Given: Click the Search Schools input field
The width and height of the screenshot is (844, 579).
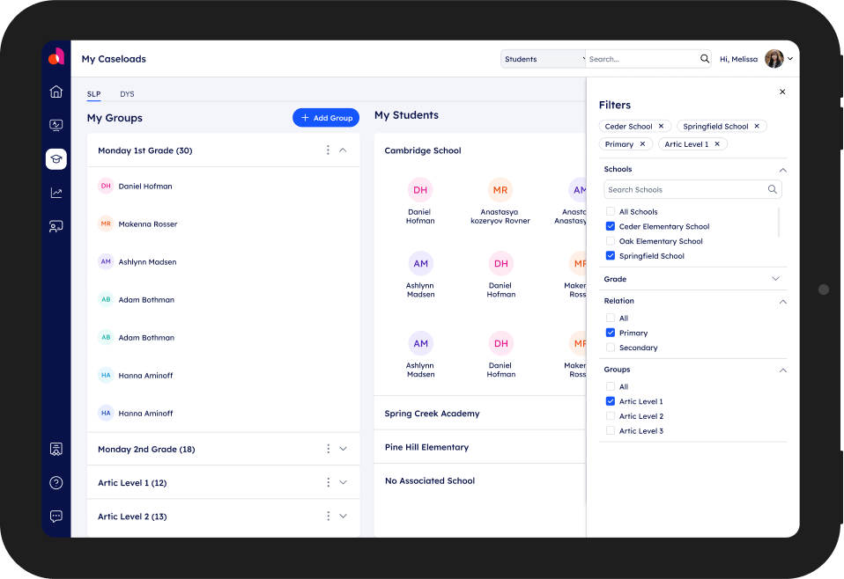Looking at the screenshot, I should tap(685, 189).
